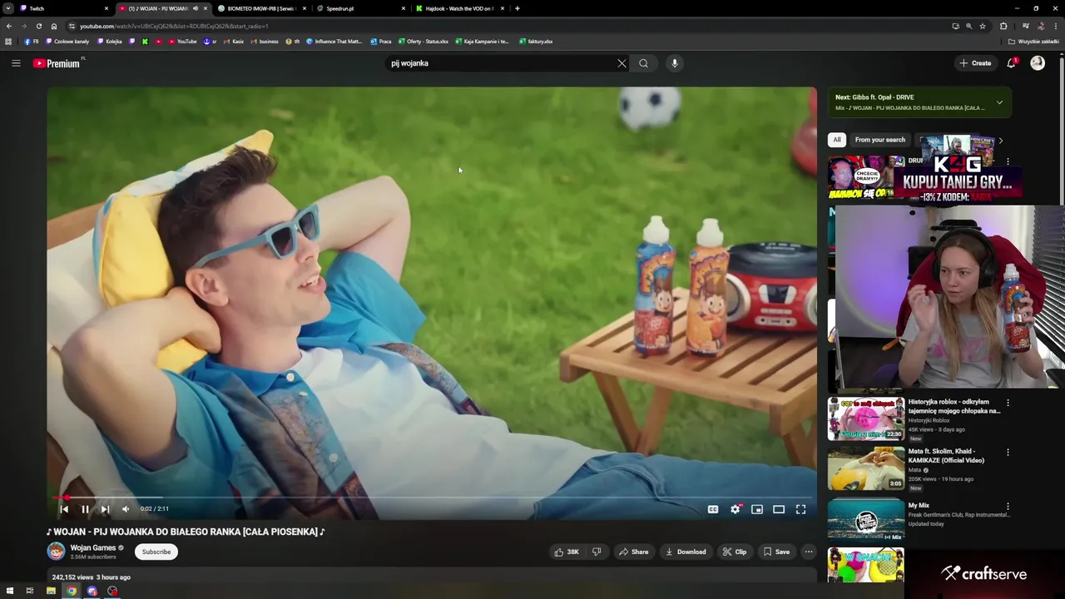Open options for Historyjka roblox video
Viewport: 1065px width, 599px height.
tap(1008, 403)
